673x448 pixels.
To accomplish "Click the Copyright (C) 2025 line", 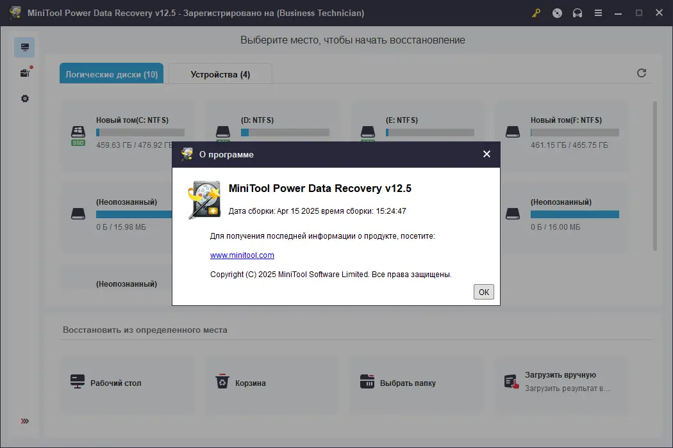I will pos(331,275).
